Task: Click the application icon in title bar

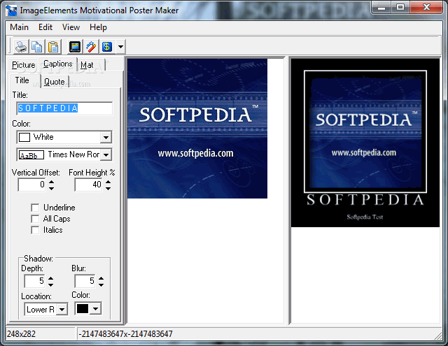Action: click(x=11, y=10)
